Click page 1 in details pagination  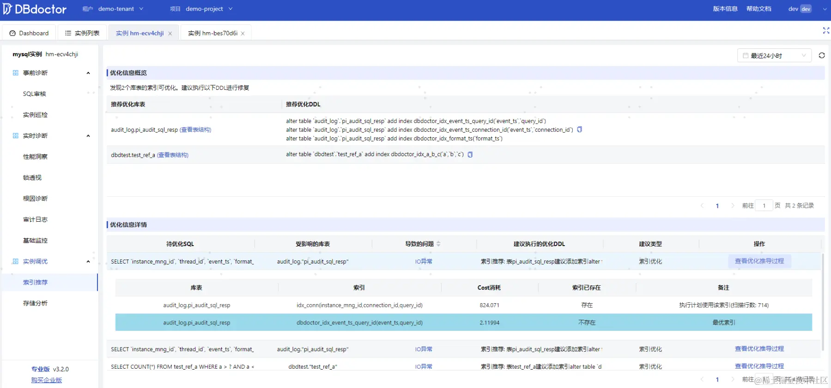point(717,380)
